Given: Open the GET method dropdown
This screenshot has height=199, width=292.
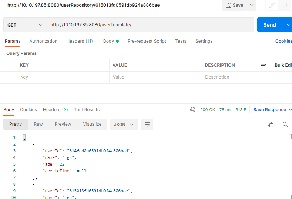Looking at the screenshot, I should click(x=25, y=25).
